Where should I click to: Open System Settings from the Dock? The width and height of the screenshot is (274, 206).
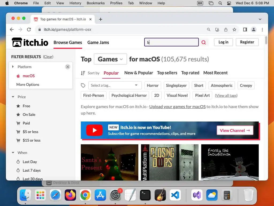[x=115, y=195]
